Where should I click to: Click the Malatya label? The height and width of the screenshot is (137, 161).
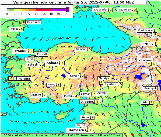pyautogui.click(x=104, y=78)
